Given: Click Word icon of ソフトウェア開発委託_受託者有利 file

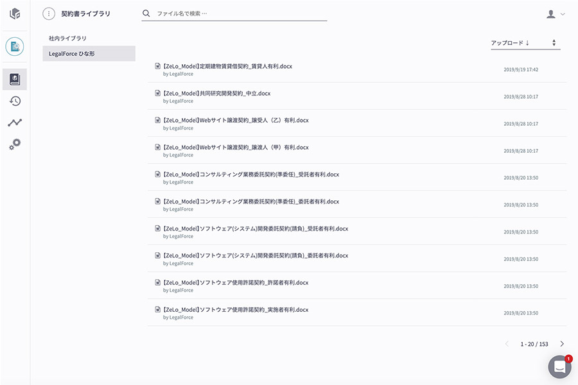Looking at the screenshot, I should pyautogui.click(x=158, y=228).
